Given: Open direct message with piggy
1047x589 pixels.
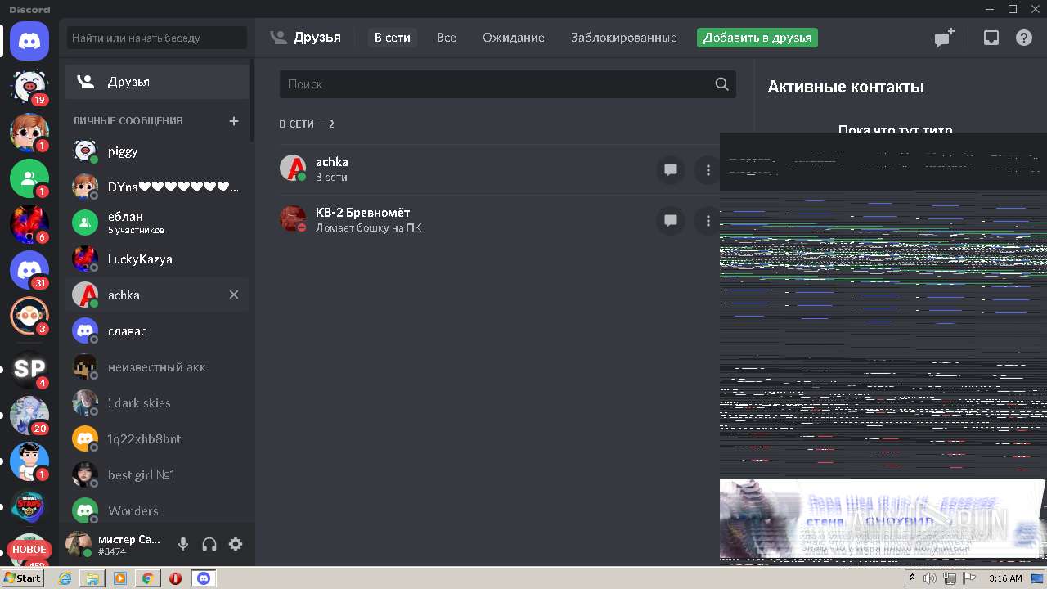Looking at the screenshot, I should (x=157, y=151).
